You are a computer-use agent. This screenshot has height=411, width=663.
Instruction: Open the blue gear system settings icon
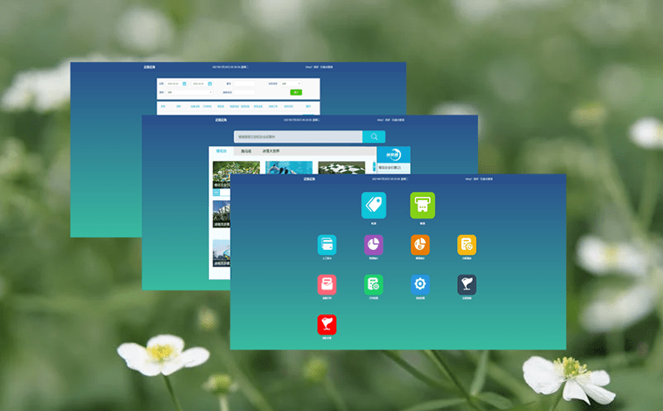click(x=420, y=285)
